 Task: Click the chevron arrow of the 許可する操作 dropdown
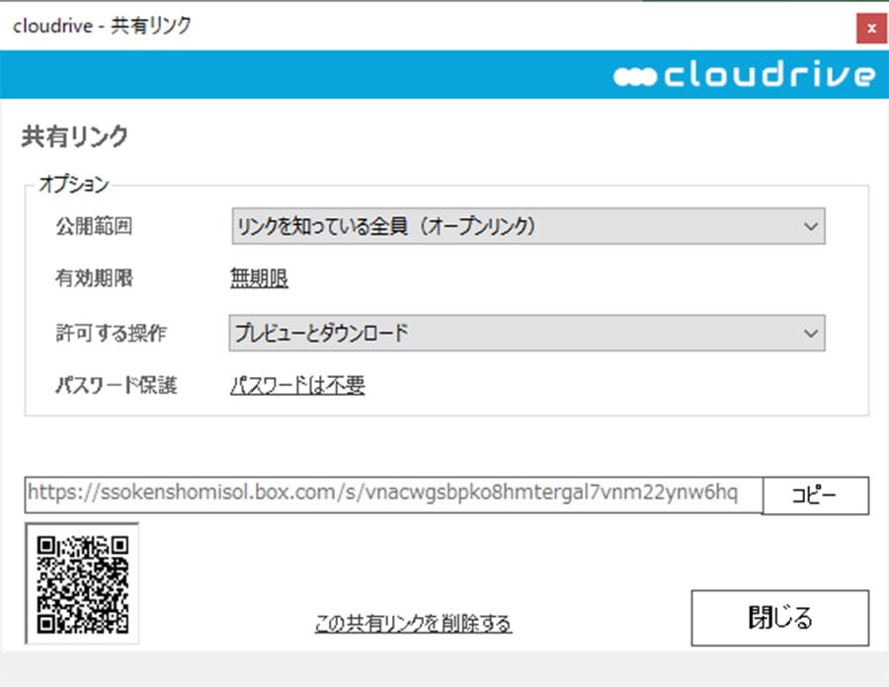[x=811, y=333]
